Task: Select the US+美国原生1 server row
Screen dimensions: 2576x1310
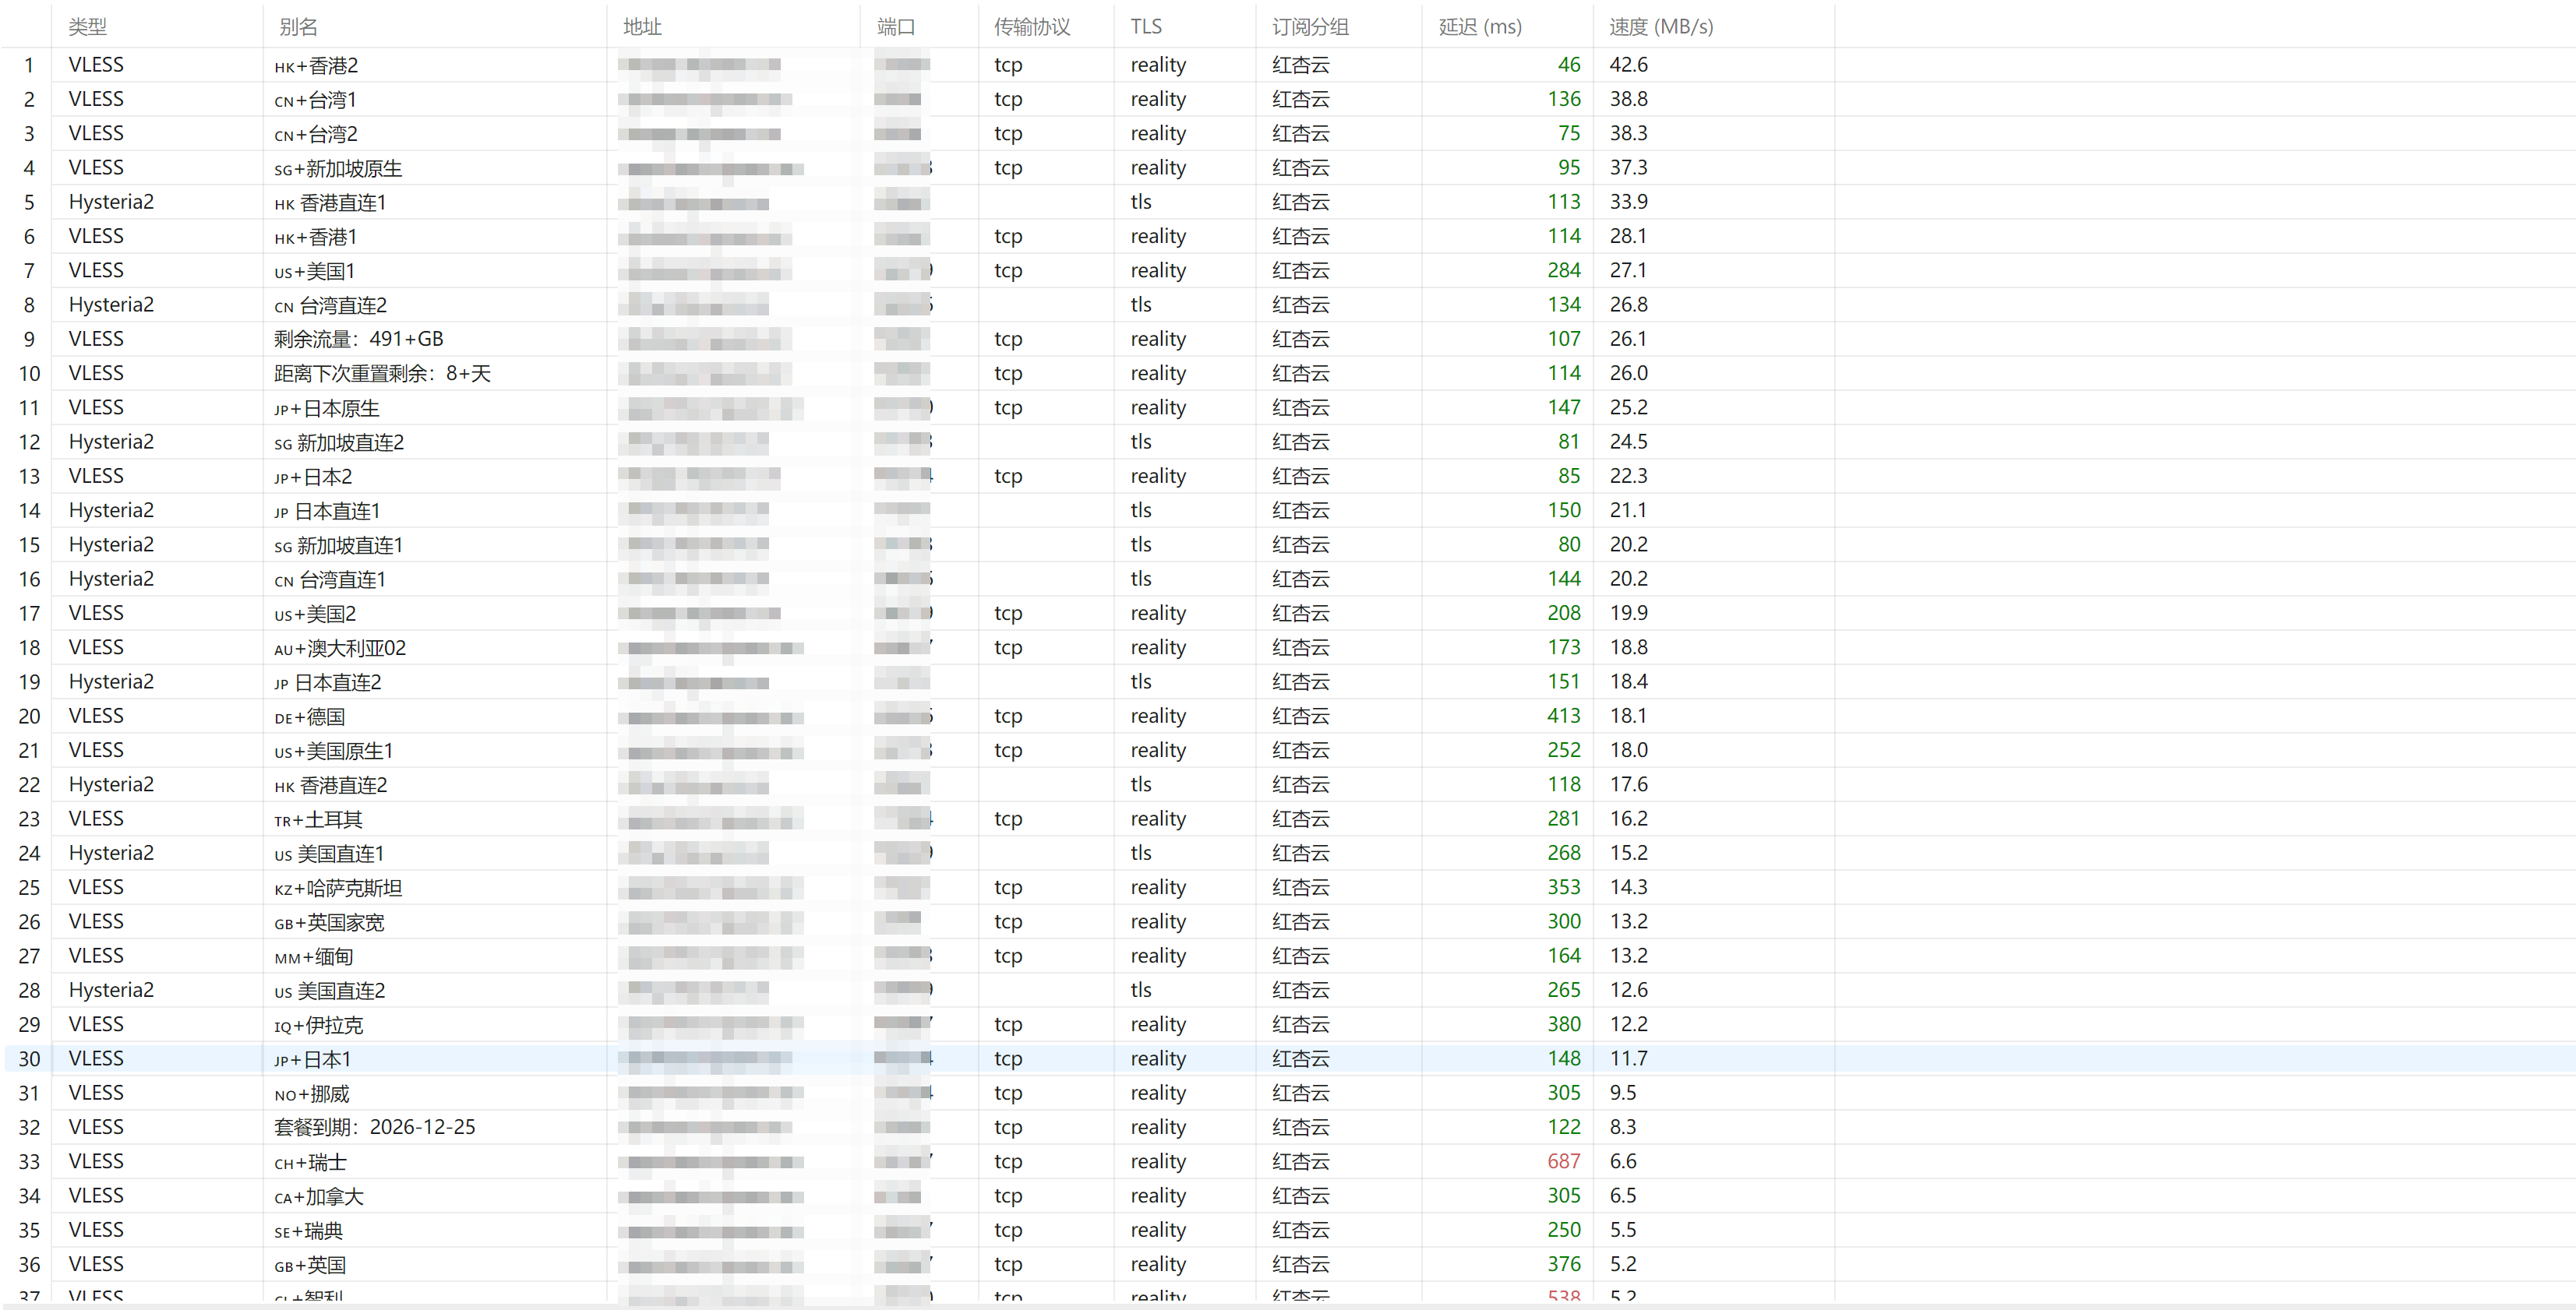Action: point(1288,751)
